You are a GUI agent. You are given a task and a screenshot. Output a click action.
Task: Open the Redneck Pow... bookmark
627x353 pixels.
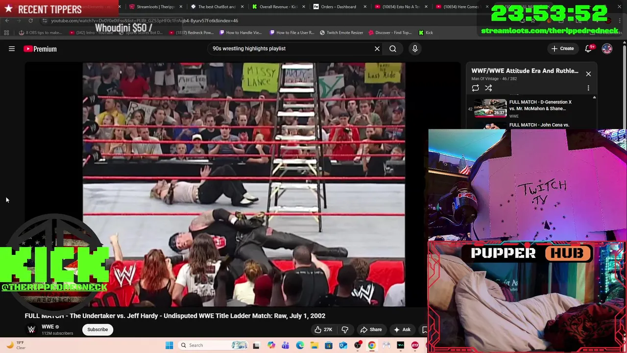pyautogui.click(x=192, y=33)
